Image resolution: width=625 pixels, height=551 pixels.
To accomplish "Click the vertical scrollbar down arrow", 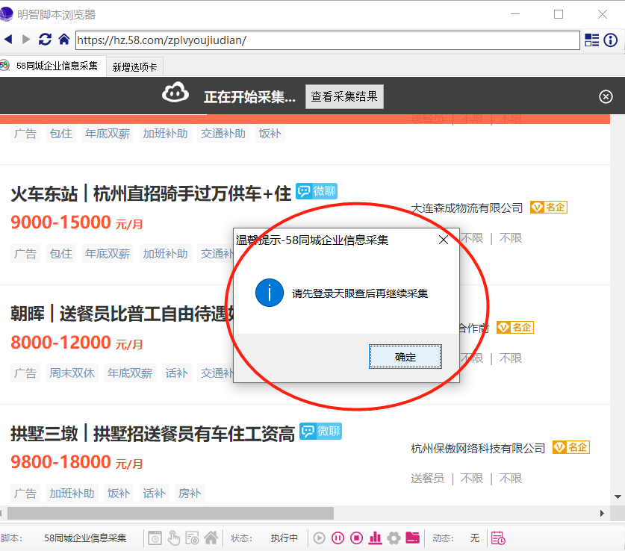I will click(x=618, y=496).
